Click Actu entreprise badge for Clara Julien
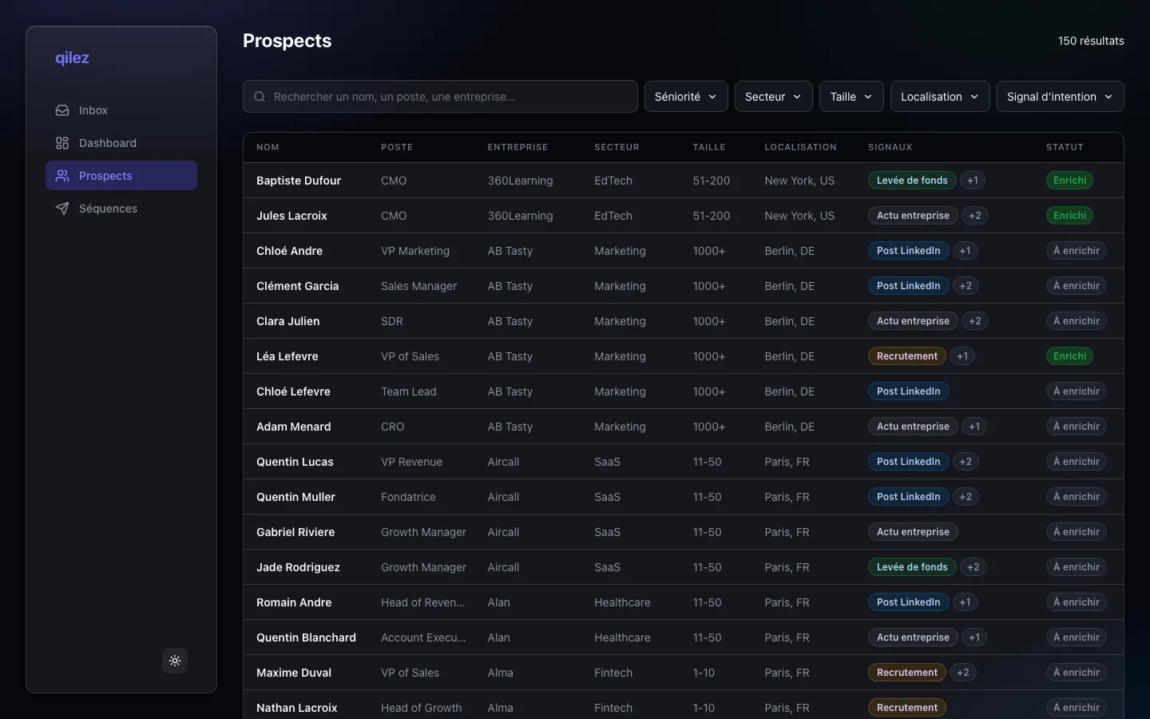Image resolution: width=1150 pixels, height=719 pixels. point(913,321)
